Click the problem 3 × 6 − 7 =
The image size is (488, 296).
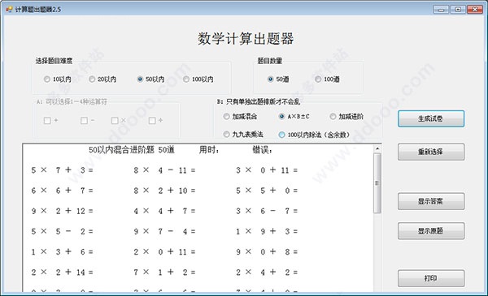267,211
